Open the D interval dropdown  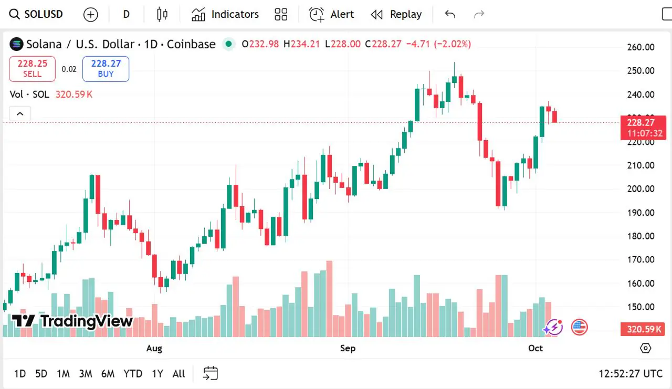pos(127,14)
